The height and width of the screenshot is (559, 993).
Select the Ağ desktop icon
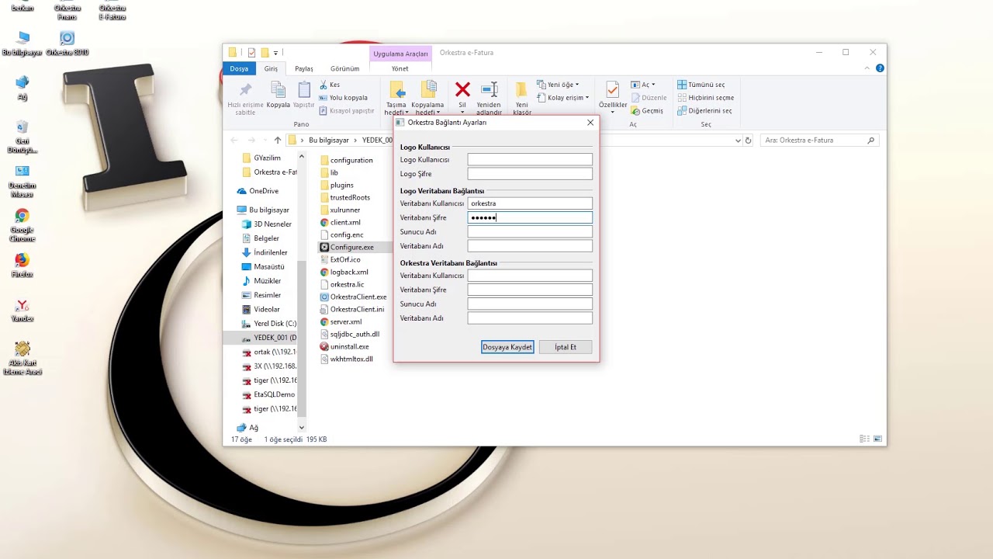pos(22,88)
